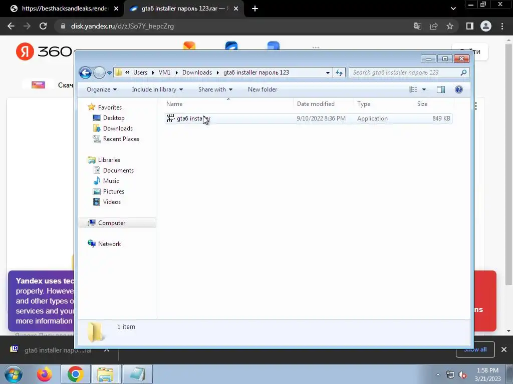Image resolution: width=513 pixels, height=384 pixels.
Task: Sort by Date modified column
Action: coord(324,104)
